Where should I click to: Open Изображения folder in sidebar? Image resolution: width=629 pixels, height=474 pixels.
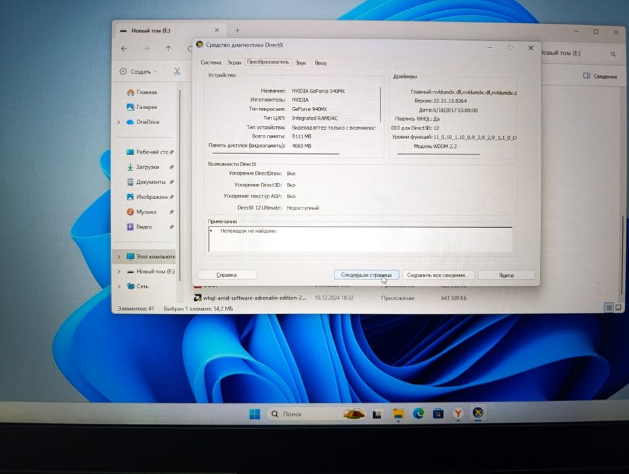(147, 197)
